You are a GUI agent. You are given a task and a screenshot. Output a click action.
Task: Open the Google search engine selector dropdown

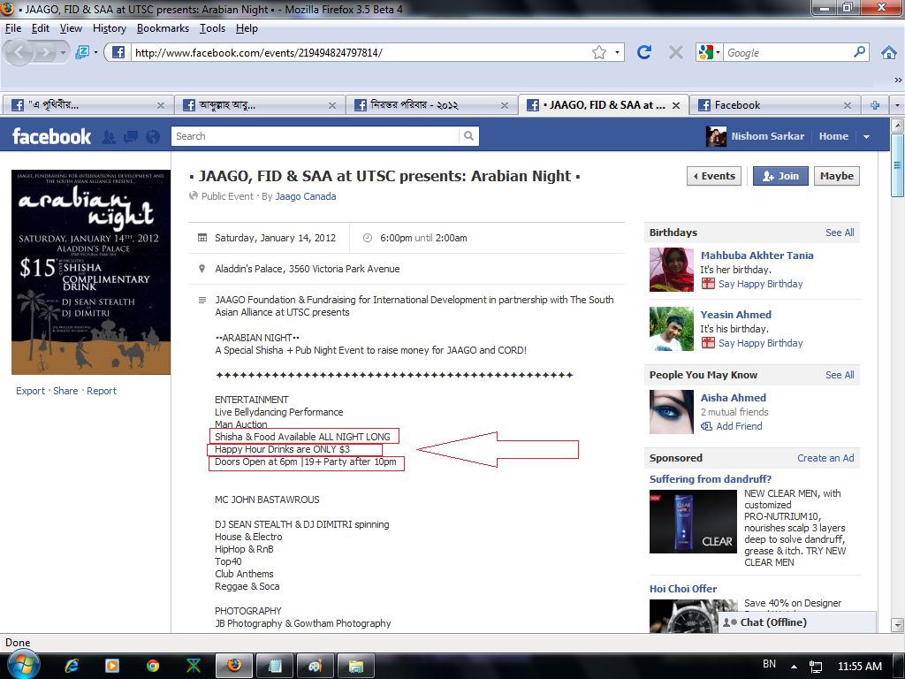[710, 52]
